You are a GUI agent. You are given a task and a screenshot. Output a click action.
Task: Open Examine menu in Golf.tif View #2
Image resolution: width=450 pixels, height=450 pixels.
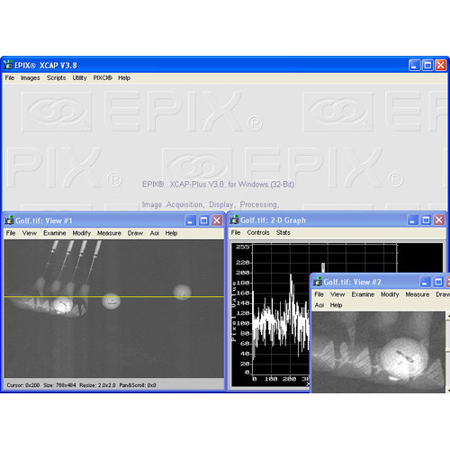(x=363, y=294)
